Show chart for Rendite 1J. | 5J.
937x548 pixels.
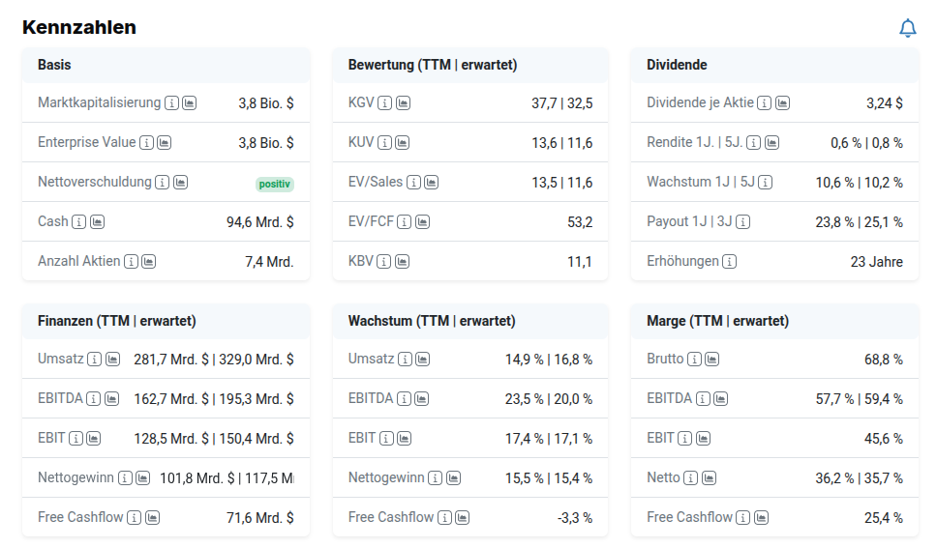pos(771,143)
